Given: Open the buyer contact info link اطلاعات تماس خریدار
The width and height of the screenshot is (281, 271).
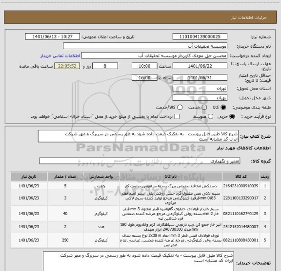Looking at the screenshot, I should [x=60, y=56].
